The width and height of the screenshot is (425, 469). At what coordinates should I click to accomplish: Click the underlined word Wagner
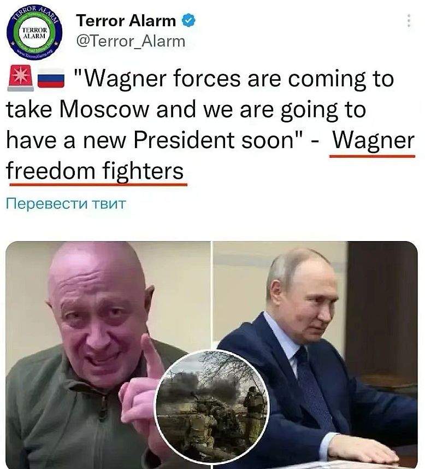[373, 140]
